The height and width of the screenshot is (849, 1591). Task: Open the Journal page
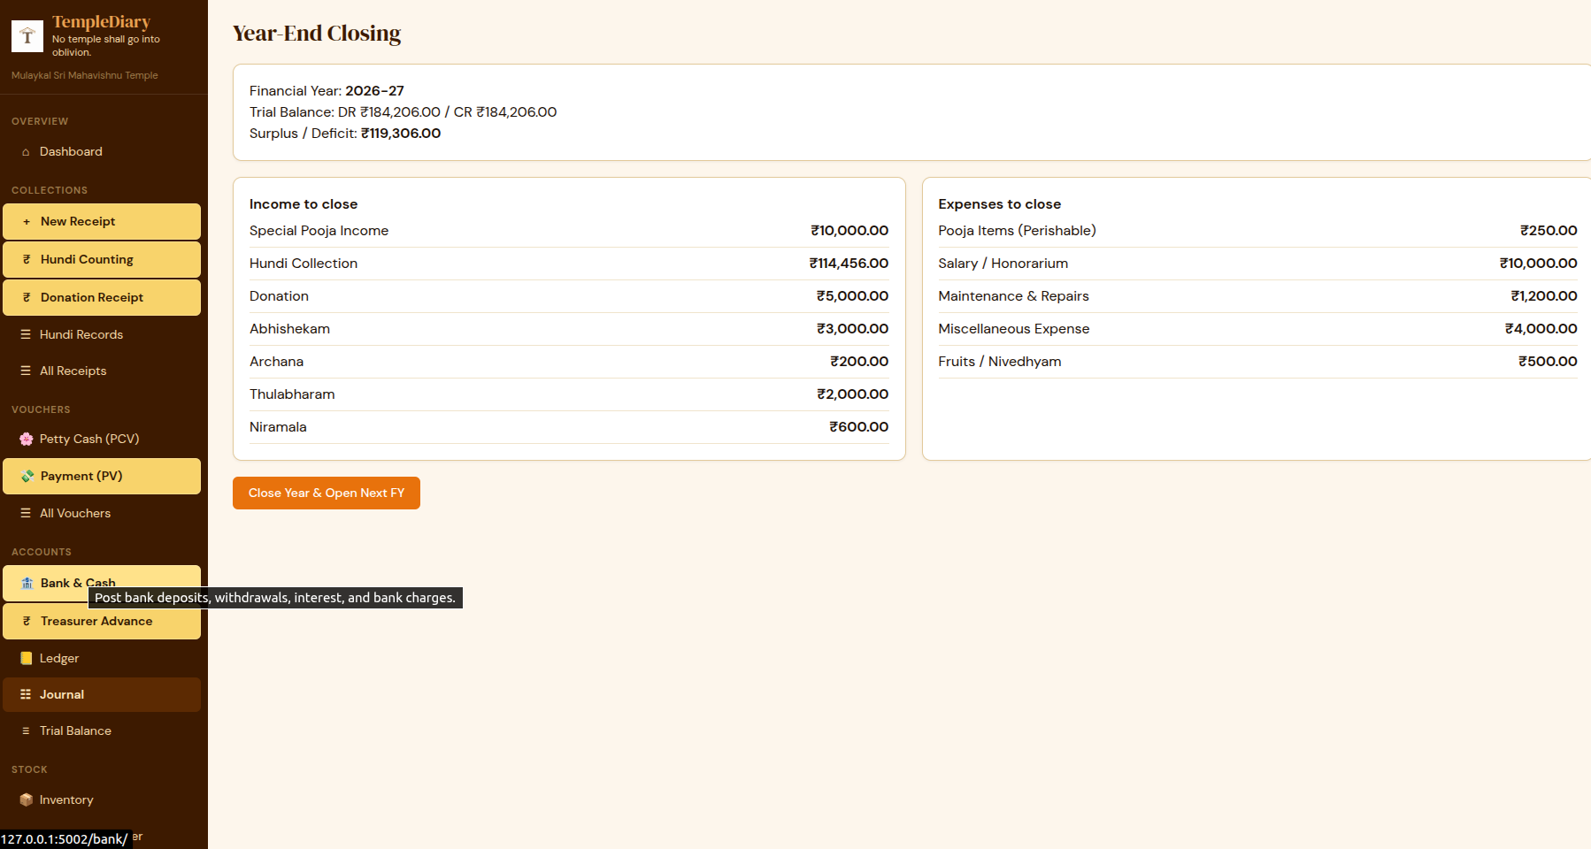point(102,694)
